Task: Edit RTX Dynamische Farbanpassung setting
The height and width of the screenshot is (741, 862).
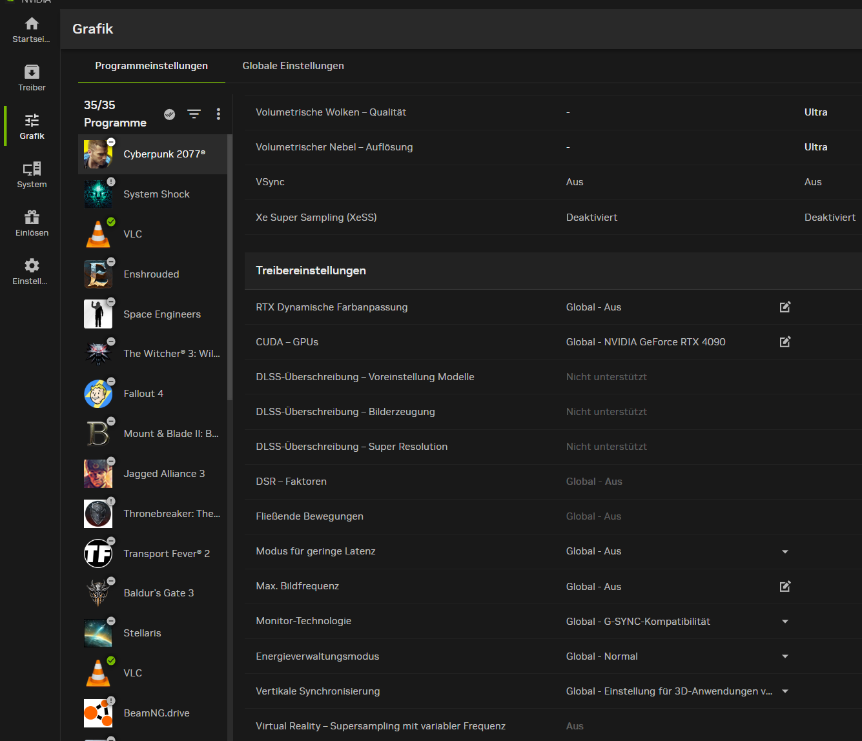Action: click(785, 307)
